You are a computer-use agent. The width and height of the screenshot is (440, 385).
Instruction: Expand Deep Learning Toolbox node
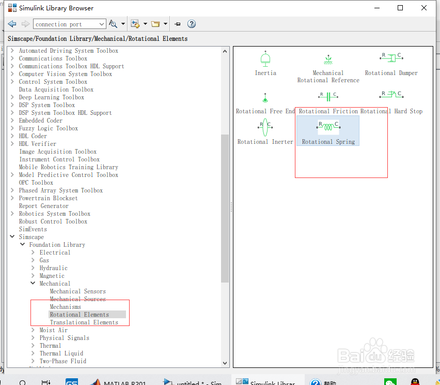click(x=12, y=97)
